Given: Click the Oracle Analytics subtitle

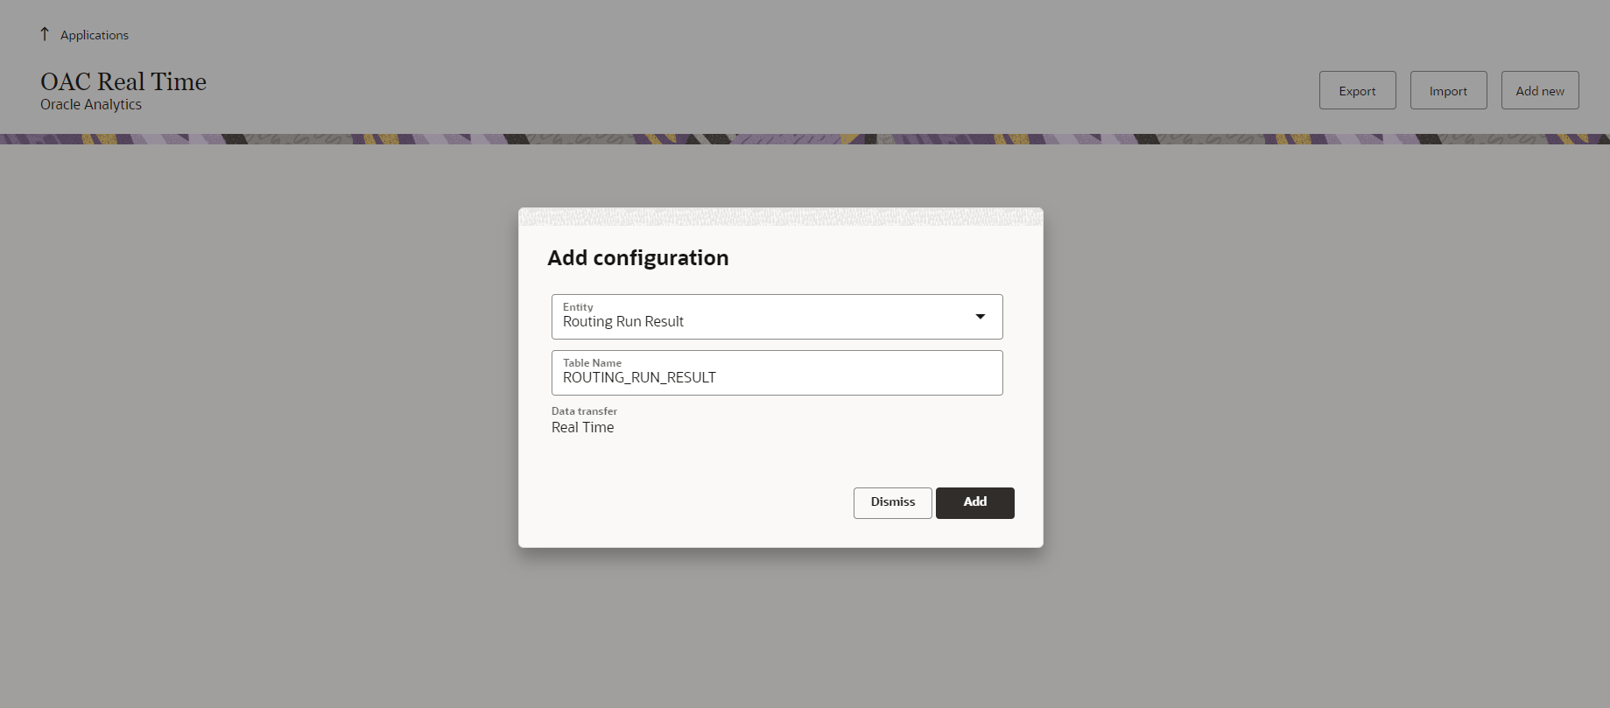Looking at the screenshot, I should (91, 104).
